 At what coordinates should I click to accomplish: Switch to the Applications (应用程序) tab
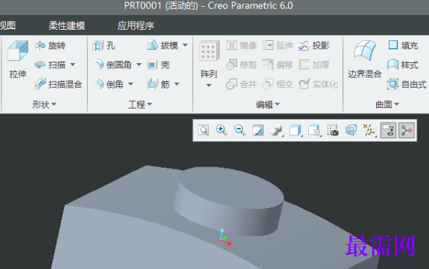(x=136, y=26)
